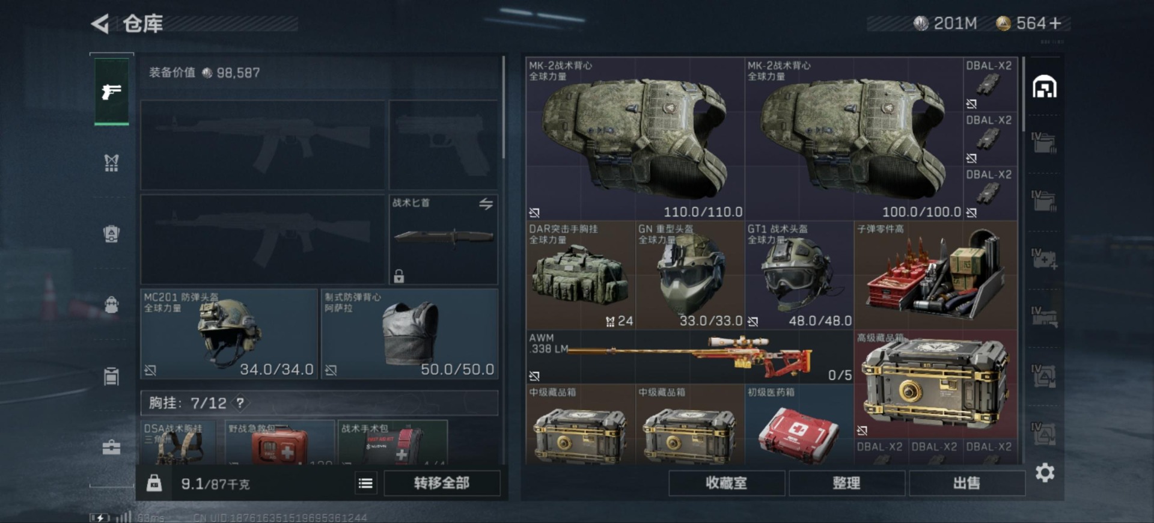This screenshot has height=523, width=1154.
Task: Open the backpack sidebar category
Action: [111, 304]
